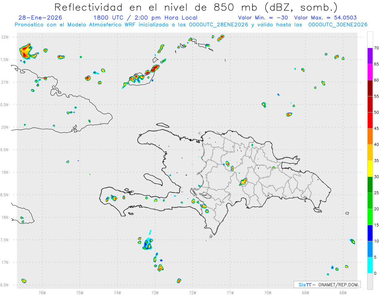Click the '25' colorbar scale label
The image size is (385, 297).
[376, 193]
